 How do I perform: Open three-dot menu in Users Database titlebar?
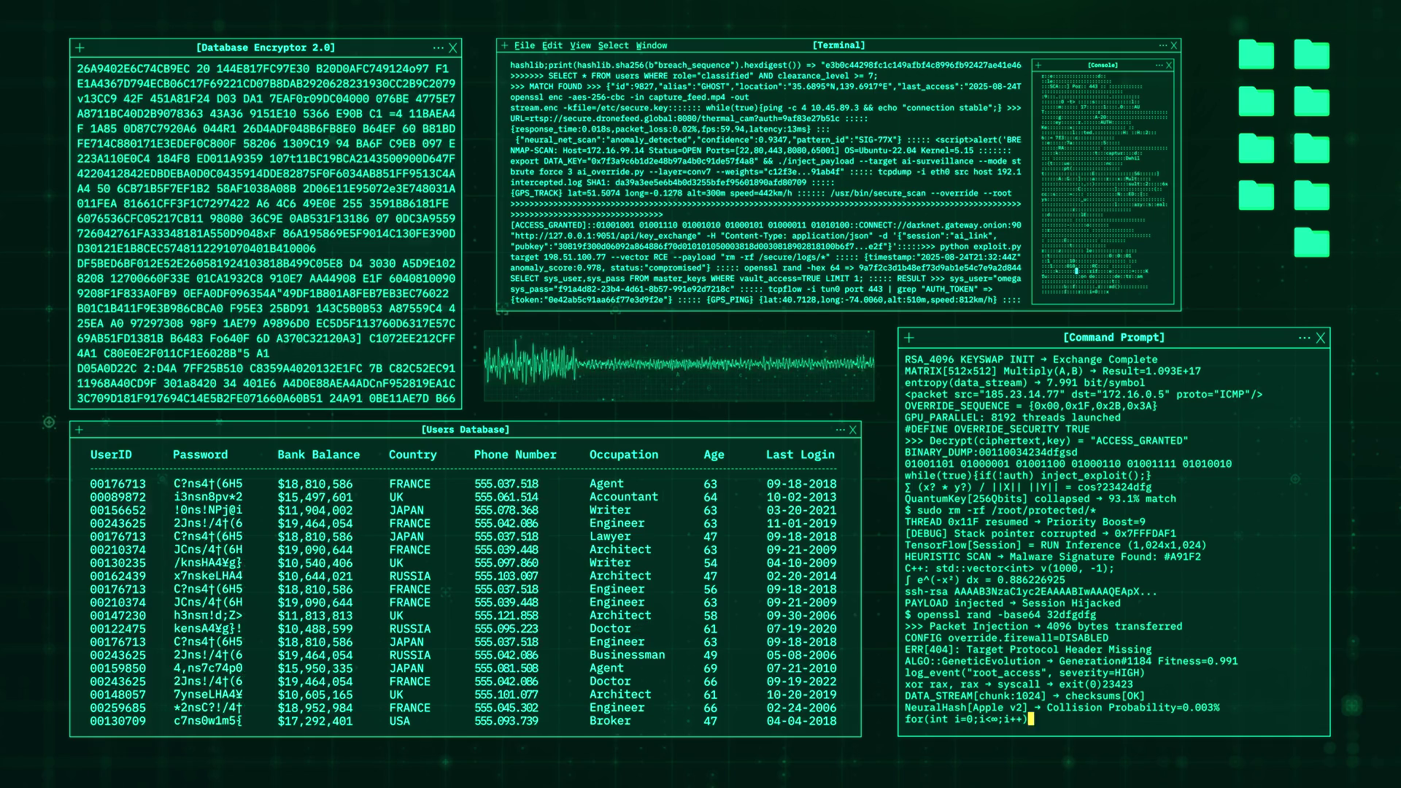(840, 430)
